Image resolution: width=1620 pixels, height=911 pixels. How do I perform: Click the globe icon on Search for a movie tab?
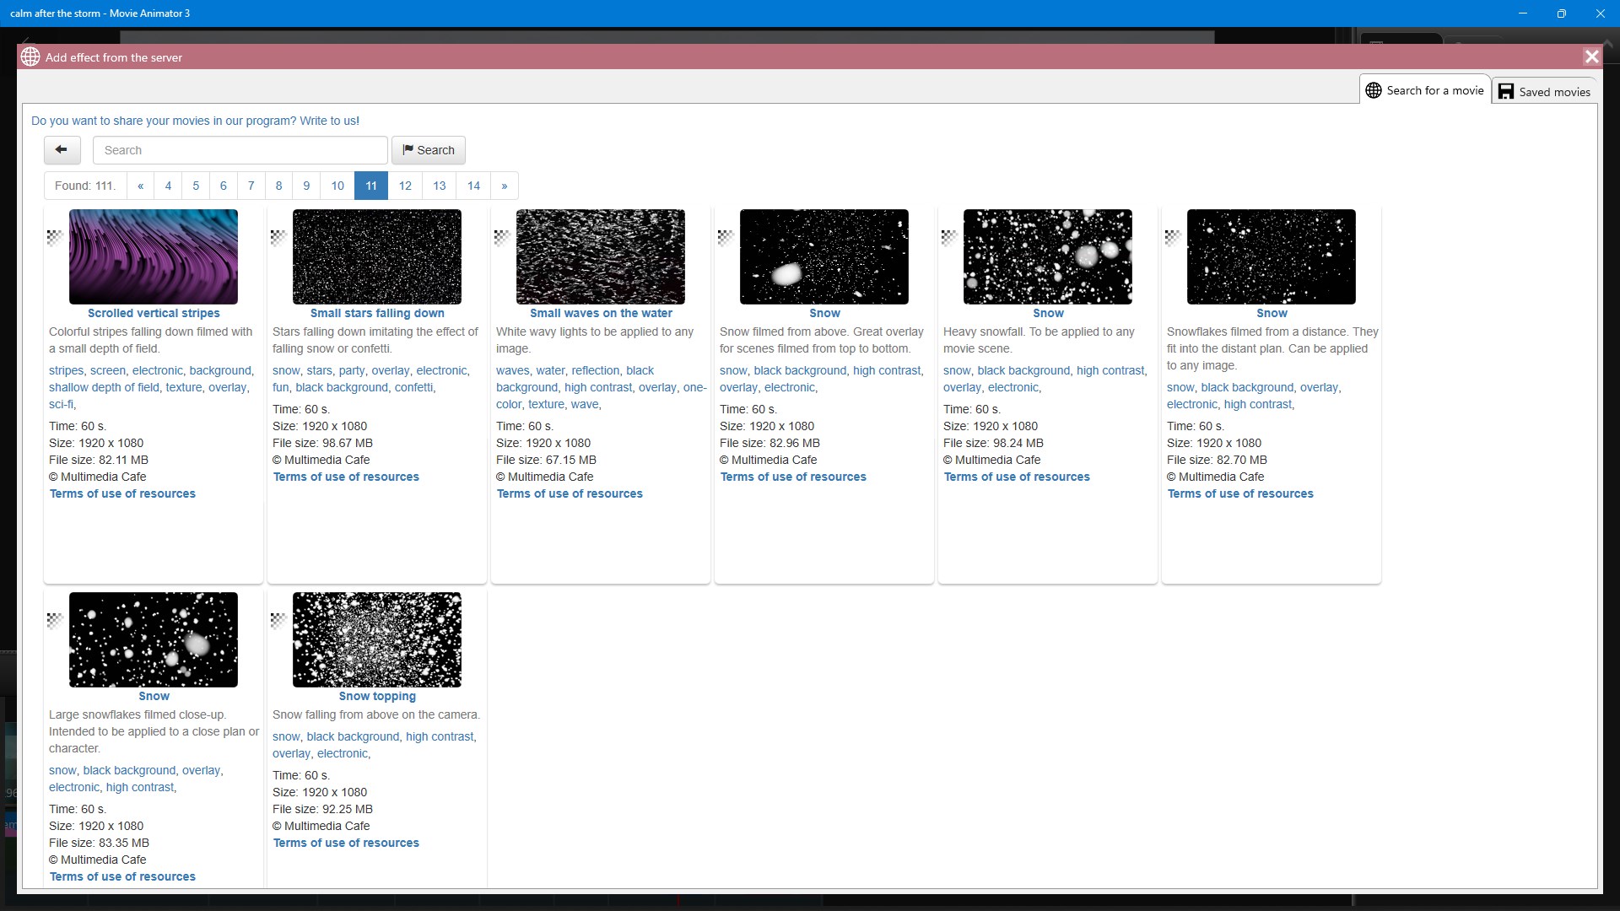coord(1374,89)
